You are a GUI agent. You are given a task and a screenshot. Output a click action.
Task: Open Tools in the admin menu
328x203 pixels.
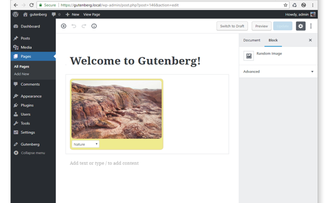[x=33, y=123]
